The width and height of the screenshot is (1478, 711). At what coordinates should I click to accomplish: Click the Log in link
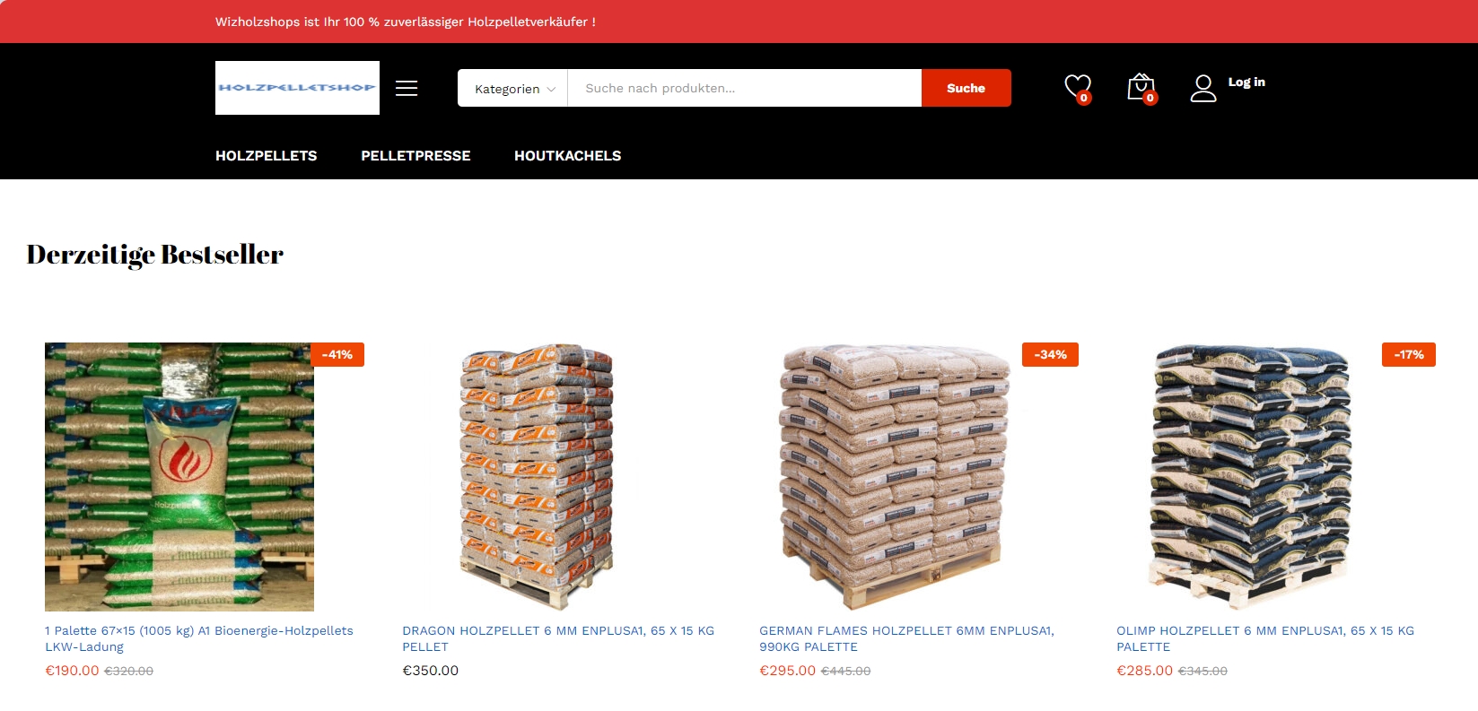tap(1246, 82)
